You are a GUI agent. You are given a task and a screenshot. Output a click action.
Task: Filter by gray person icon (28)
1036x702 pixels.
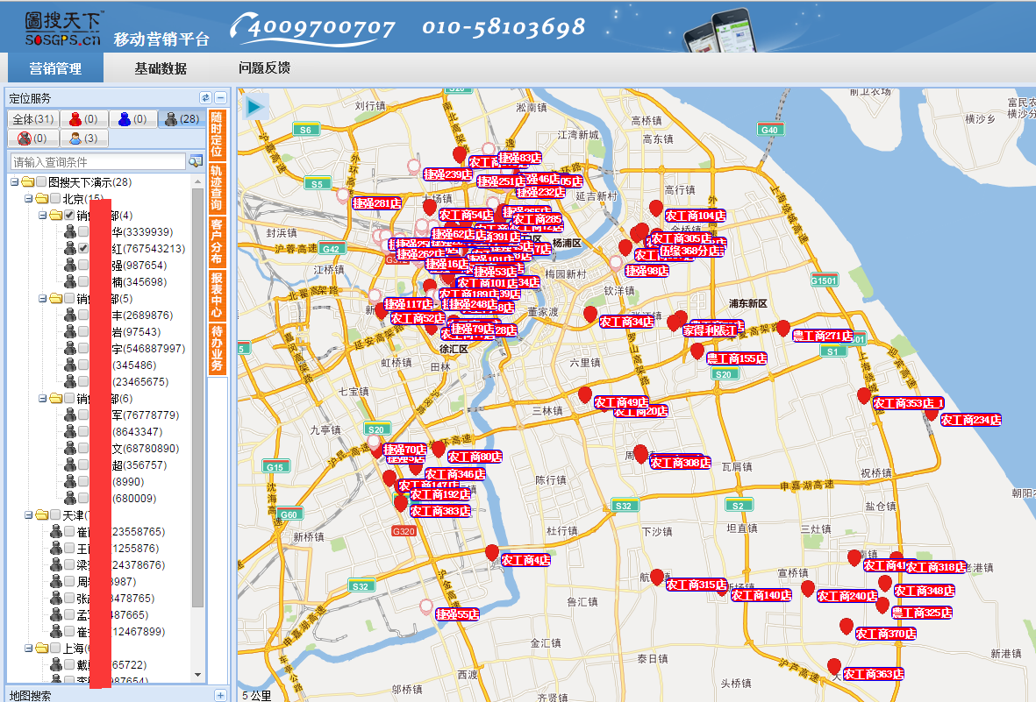(182, 119)
